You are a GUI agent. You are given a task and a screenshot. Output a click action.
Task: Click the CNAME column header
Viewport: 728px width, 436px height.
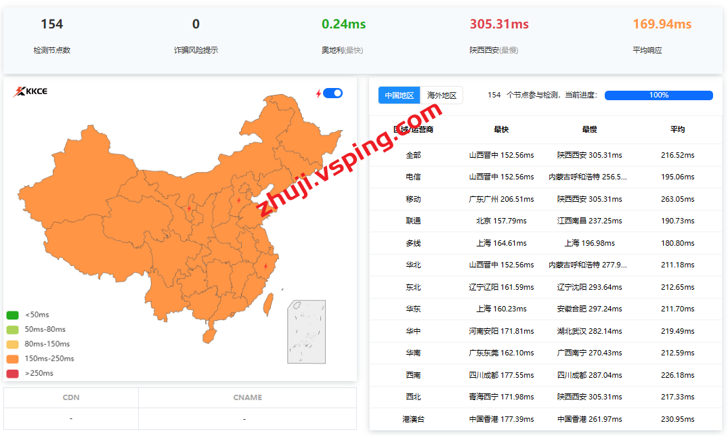pyautogui.click(x=247, y=398)
